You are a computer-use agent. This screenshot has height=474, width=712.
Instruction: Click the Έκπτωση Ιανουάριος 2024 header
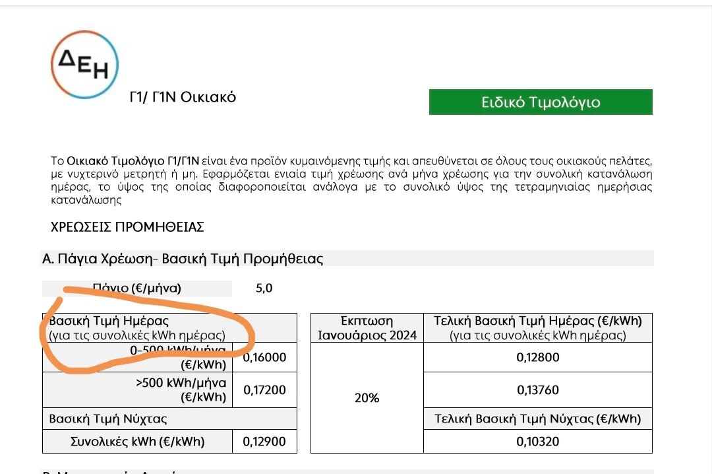coord(367,328)
